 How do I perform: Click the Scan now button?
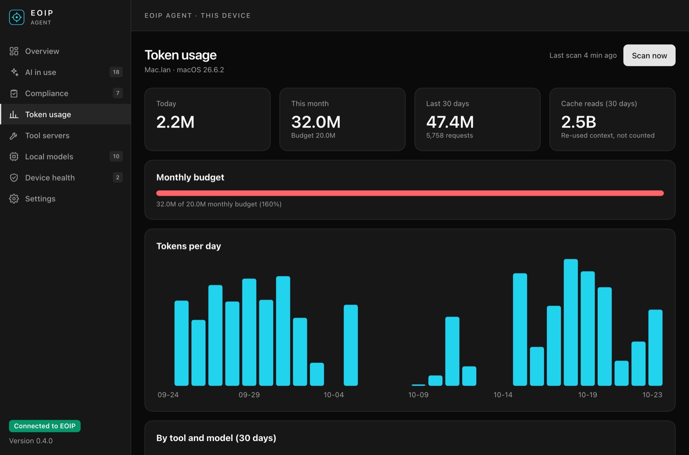coord(649,55)
